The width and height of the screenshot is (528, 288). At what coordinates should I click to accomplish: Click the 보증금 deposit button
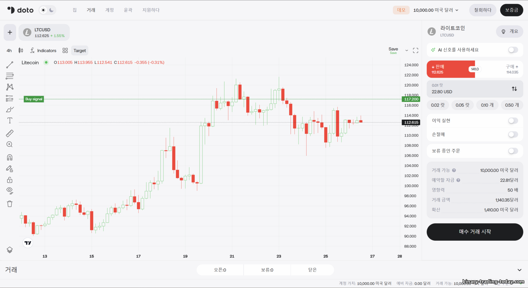click(511, 10)
